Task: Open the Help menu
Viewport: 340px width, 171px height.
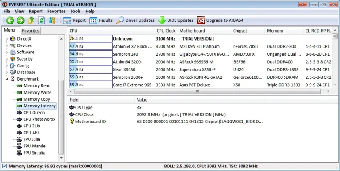Action: 90,12
